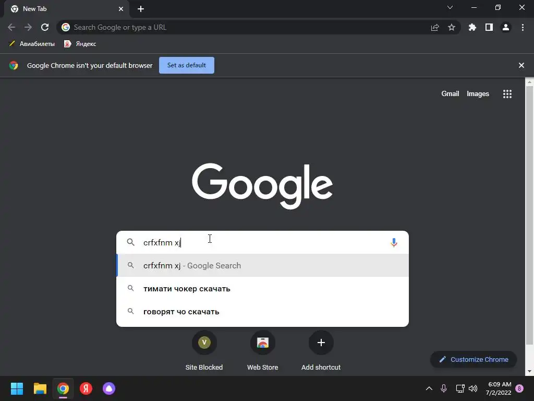Click the Customize Chrome button
This screenshot has width=534, height=401.
(474, 359)
